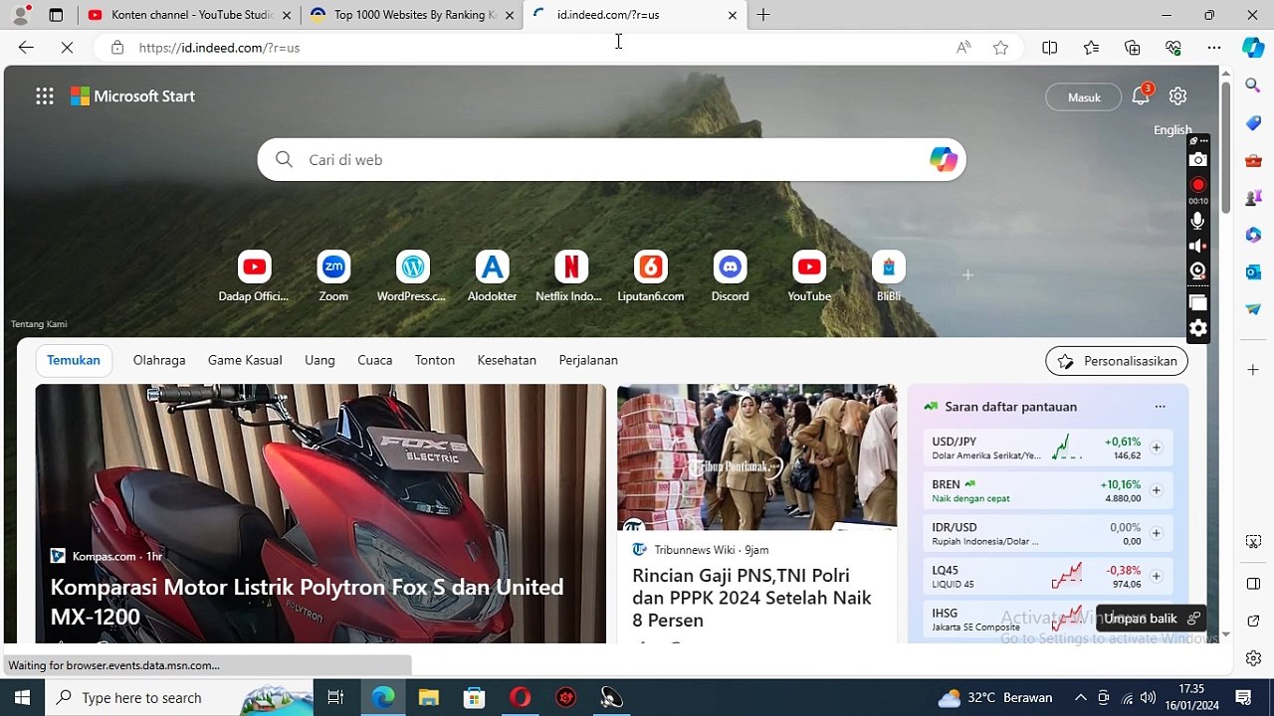
Task: Open the Microsoft Start app launcher grid
Action: click(45, 96)
